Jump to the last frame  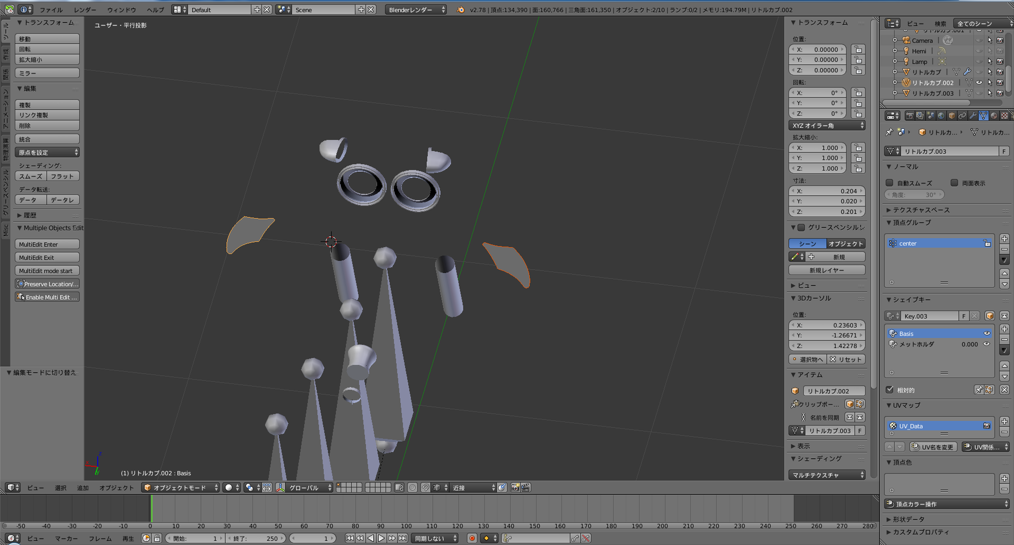402,539
